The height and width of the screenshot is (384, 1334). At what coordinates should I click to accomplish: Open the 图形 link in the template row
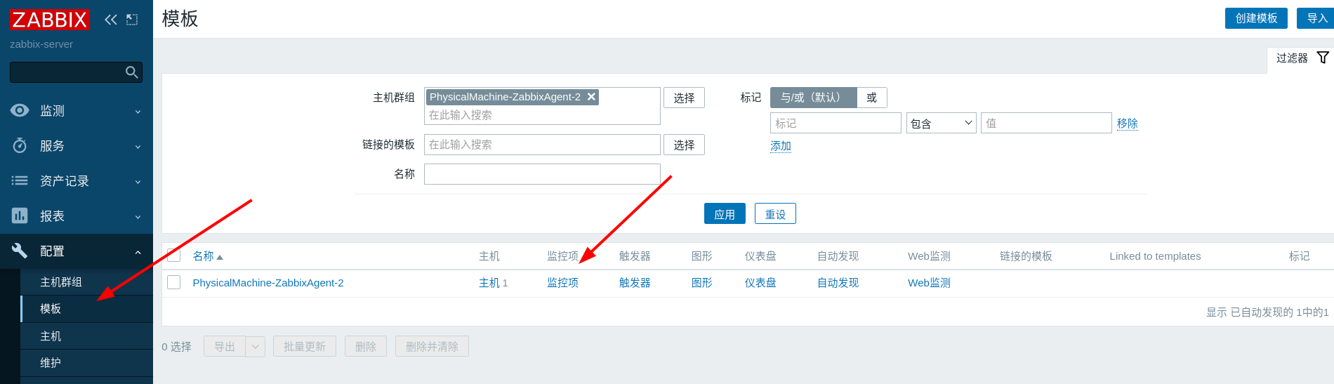click(x=702, y=283)
